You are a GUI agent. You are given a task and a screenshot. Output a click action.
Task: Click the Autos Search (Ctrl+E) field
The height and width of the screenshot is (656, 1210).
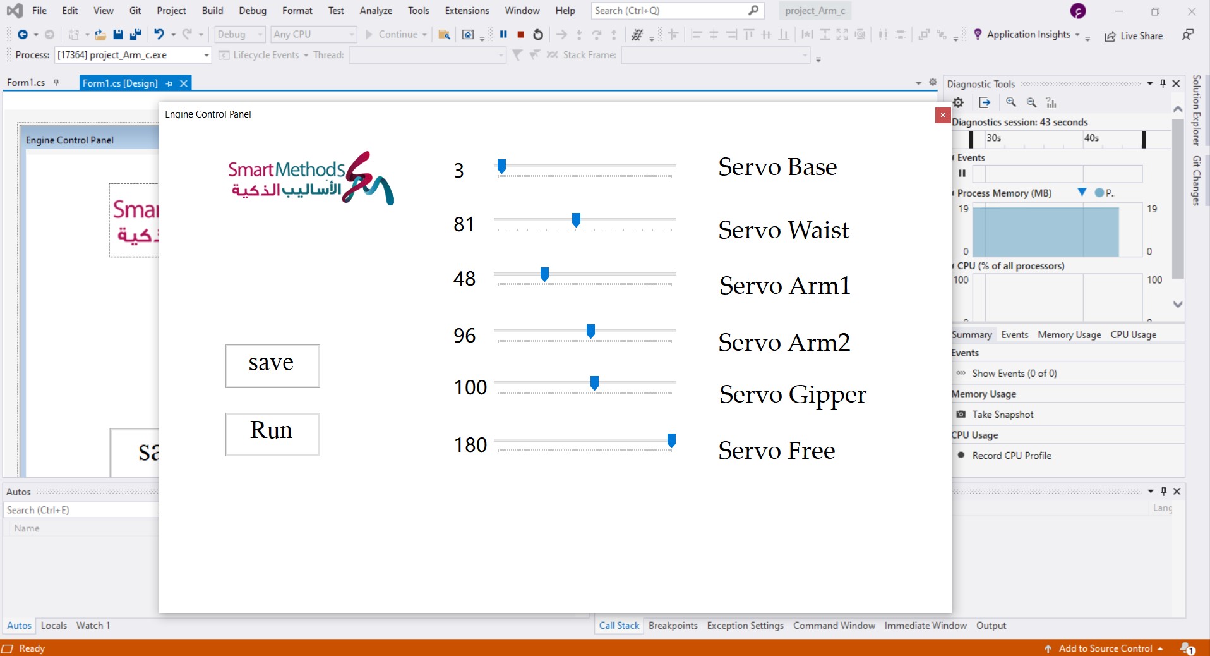pyautogui.click(x=81, y=510)
